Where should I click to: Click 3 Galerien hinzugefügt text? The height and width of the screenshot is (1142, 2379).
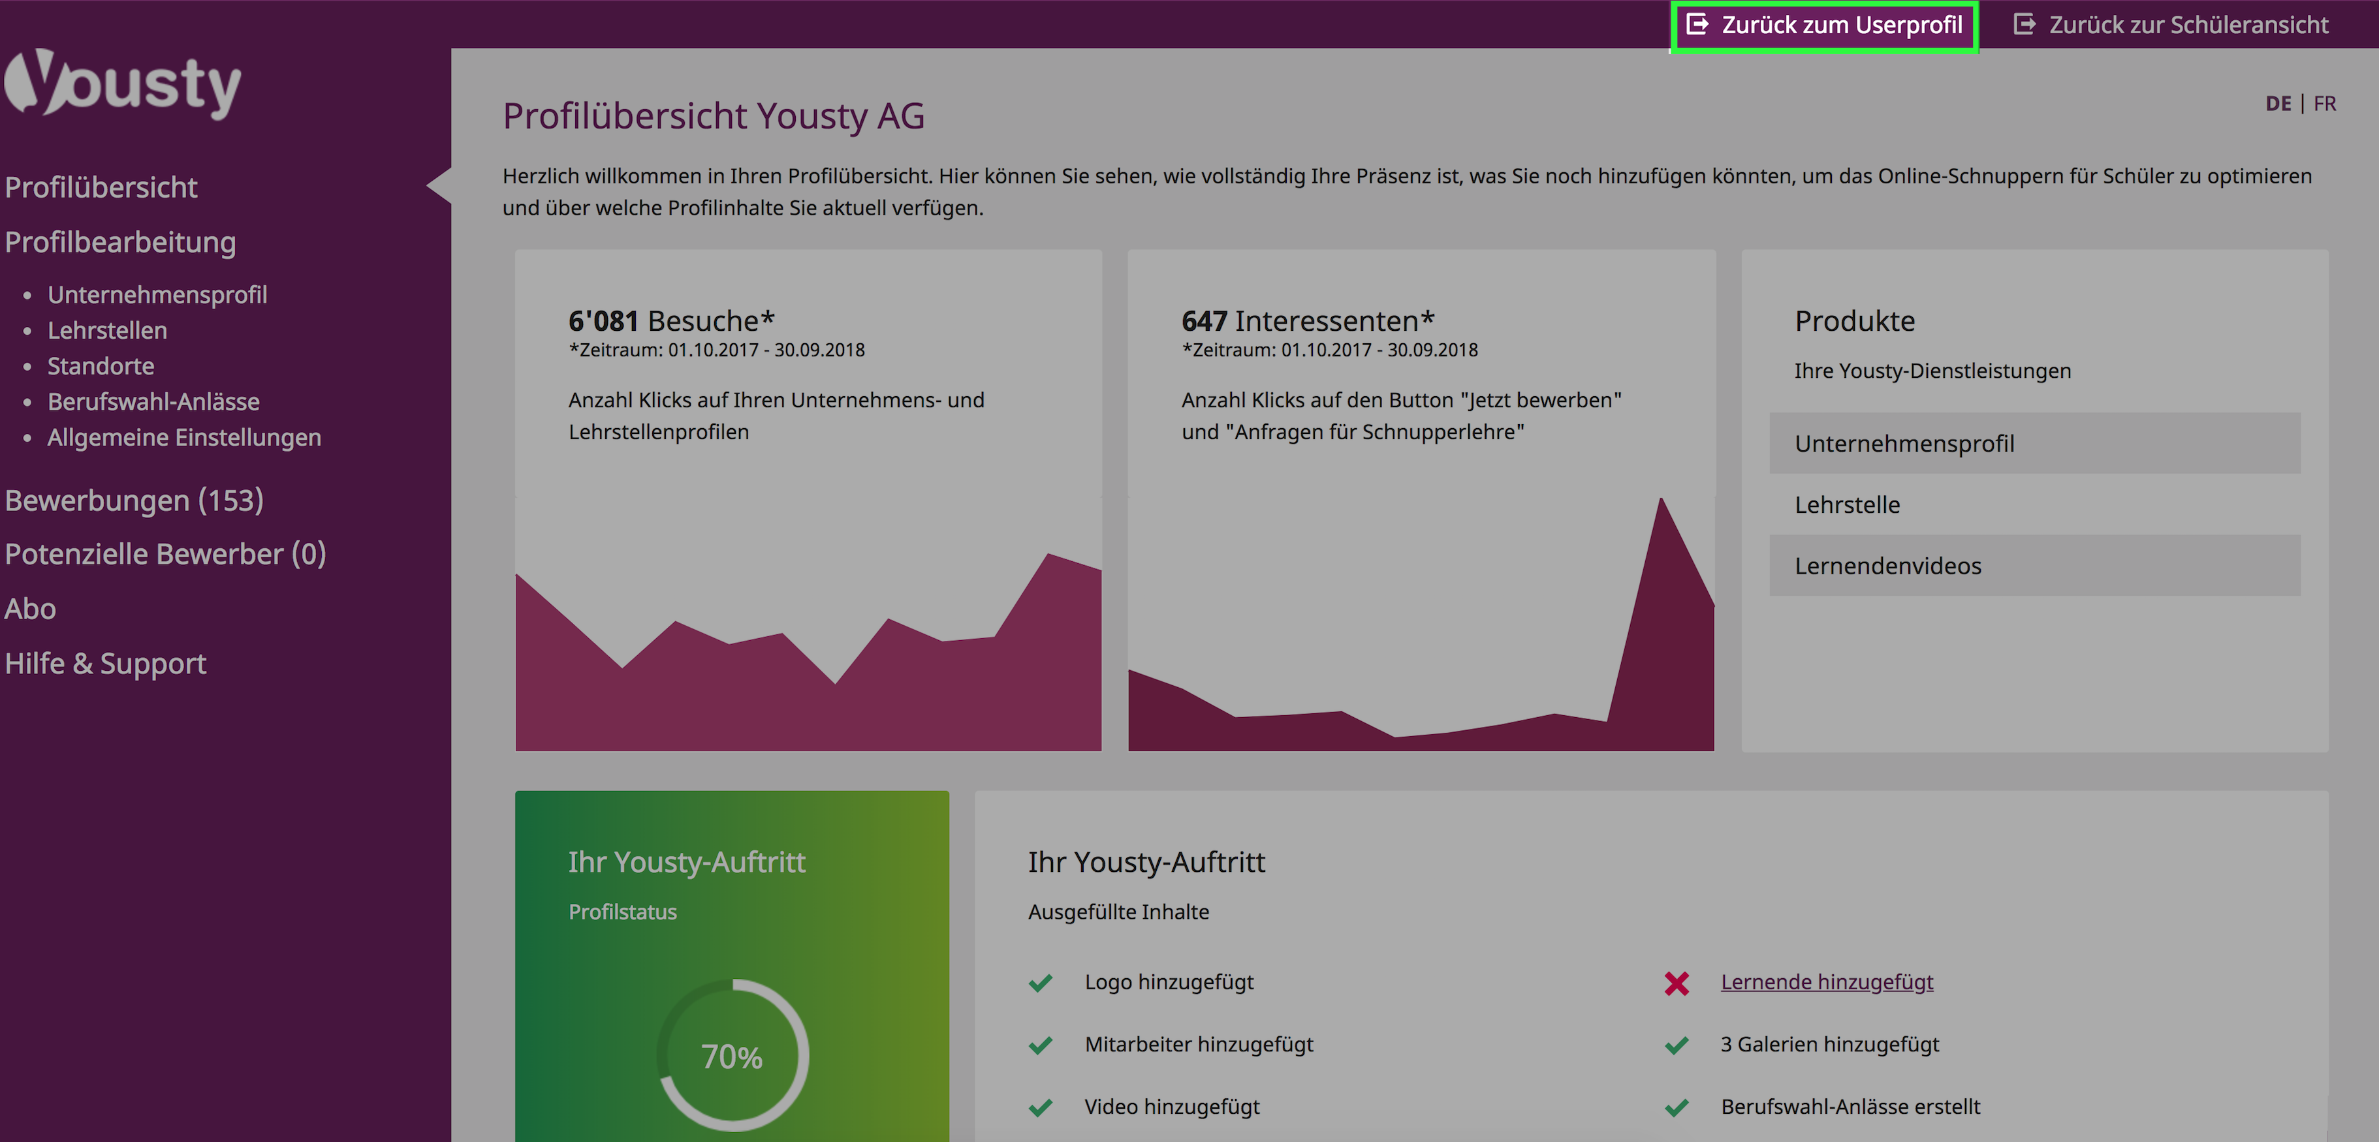1829,1044
